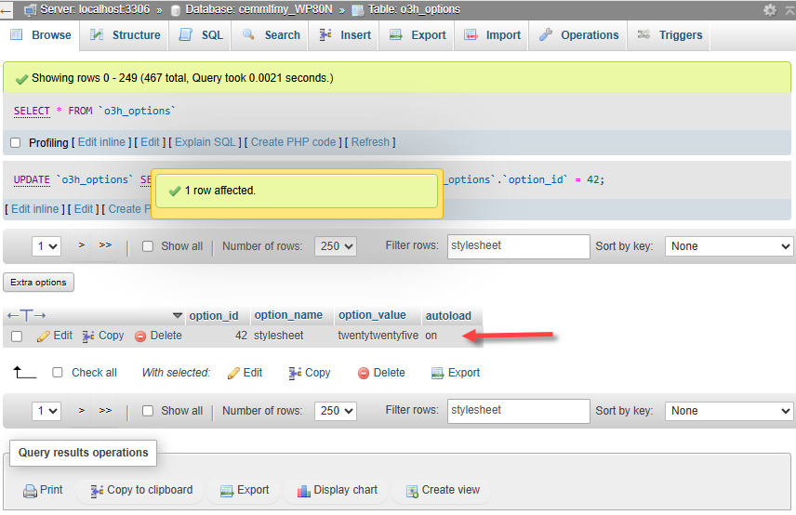Click the pencil Edit icon for the stylesheet row
The height and width of the screenshot is (515, 796).
(x=43, y=336)
